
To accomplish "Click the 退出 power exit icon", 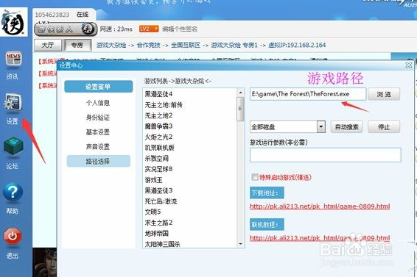I will (13, 236).
